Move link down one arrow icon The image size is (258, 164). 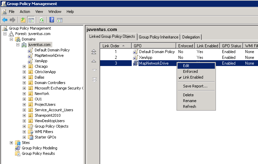[x=94, y=70]
